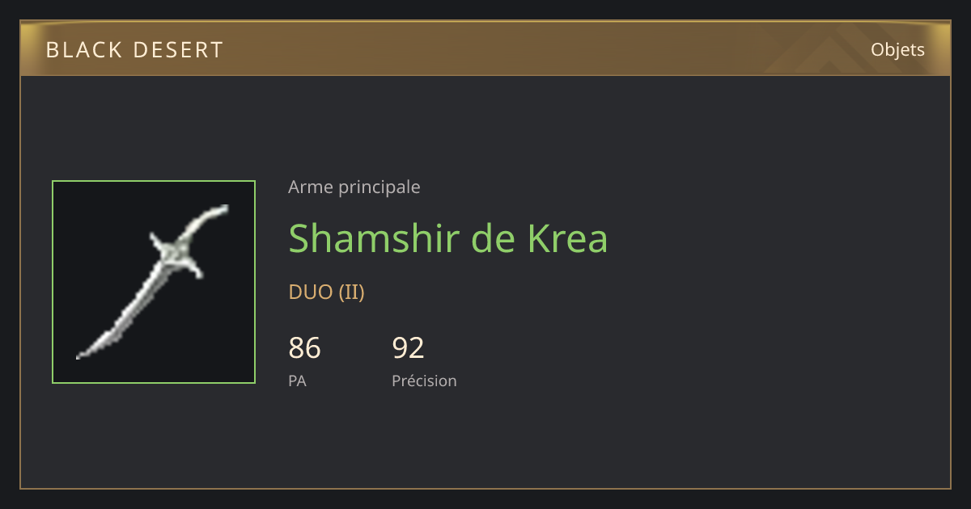Click the BLACK DESERT header title
971x509 pixels.
click(x=134, y=50)
